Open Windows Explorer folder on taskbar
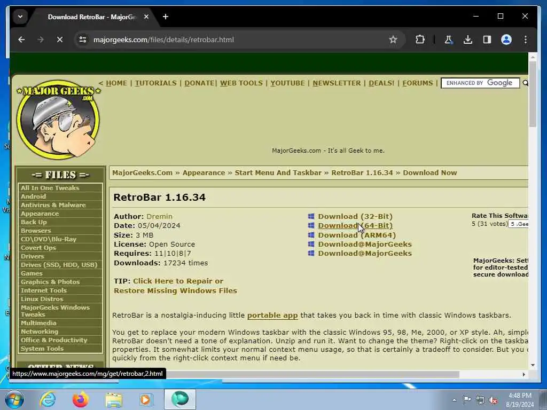Screen dimensions: 547x410 (114, 400)
